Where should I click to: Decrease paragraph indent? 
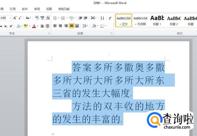[x=80, y=18]
